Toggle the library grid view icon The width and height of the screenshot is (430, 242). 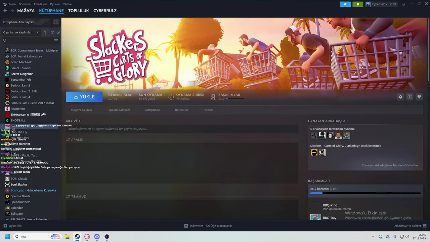tap(56, 22)
